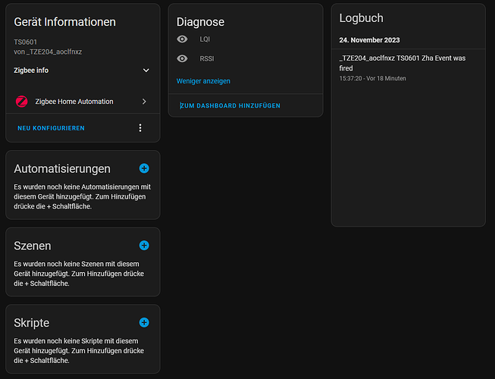Viewport: 495px width, 379px height.
Task: Click the Logbuch card heading
Action: 361,18
